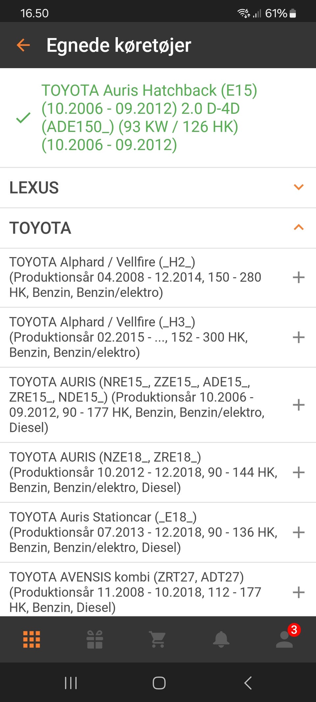Select the green Auris Hatchback (E15) text
This screenshot has width=316, height=702.
[x=149, y=118]
